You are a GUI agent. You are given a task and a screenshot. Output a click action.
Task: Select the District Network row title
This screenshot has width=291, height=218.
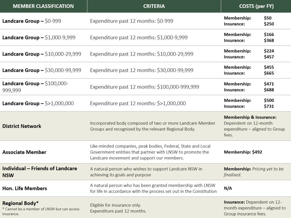(22, 126)
